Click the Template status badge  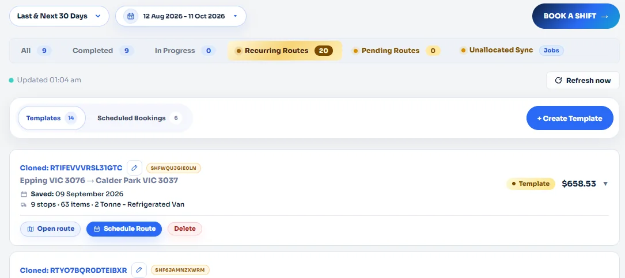(531, 184)
